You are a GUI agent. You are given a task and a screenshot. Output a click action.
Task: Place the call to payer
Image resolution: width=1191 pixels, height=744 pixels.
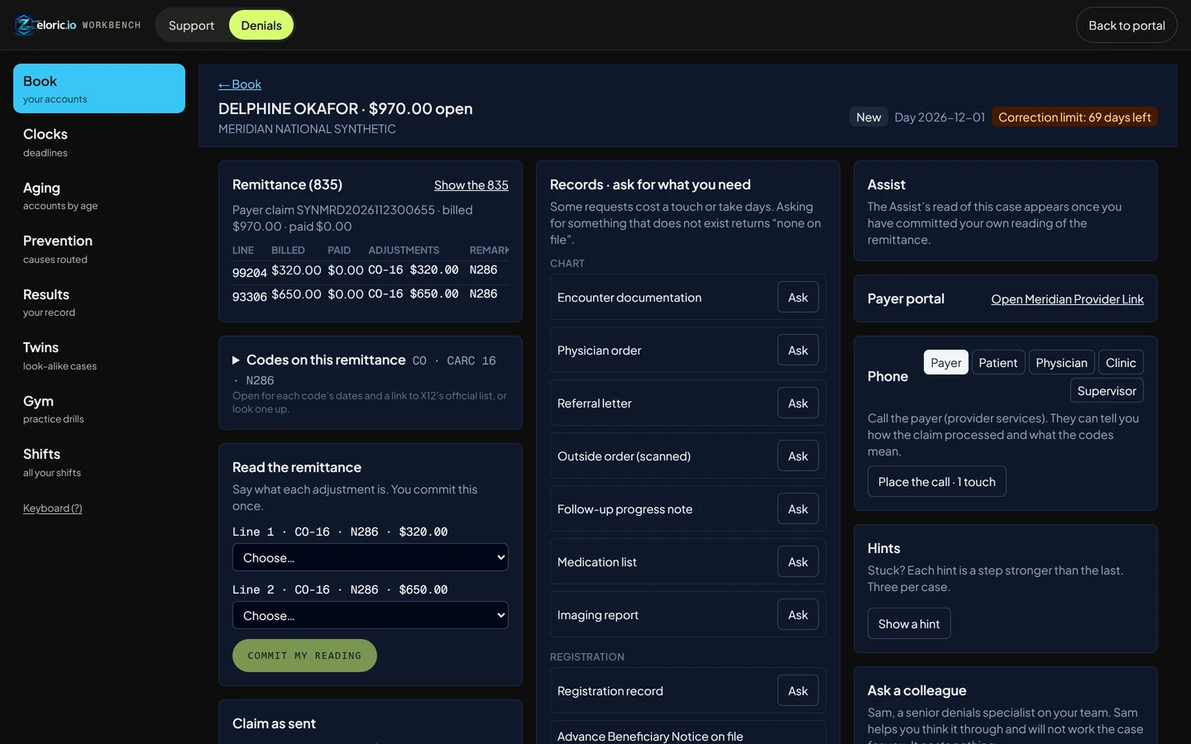click(x=936, y=481)
